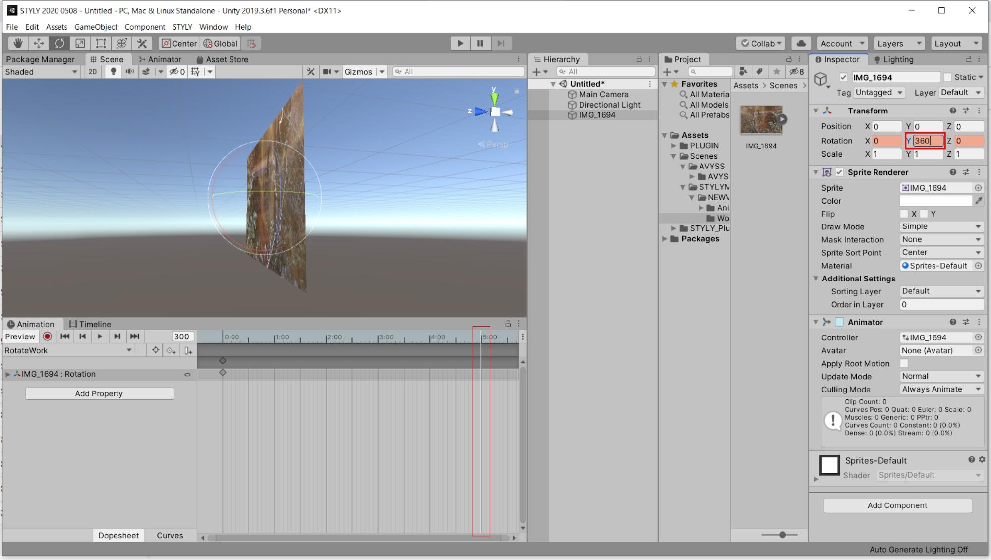Toggle IMG_1694 active checkbox
This screenshot has width=991, height=560.
tap(843, 77)
